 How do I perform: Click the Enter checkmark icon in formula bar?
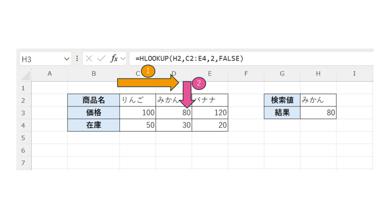pos(101,59)
